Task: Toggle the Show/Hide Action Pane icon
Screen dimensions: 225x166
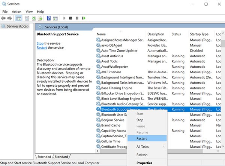Action: tap(55, 18)
